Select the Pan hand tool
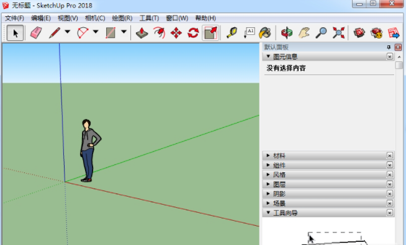The height and width of the screenshot is (245, 406). [304, 33]
